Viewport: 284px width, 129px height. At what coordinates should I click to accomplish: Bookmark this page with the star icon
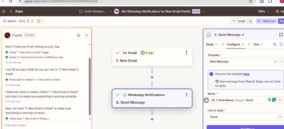pos(250,1)
